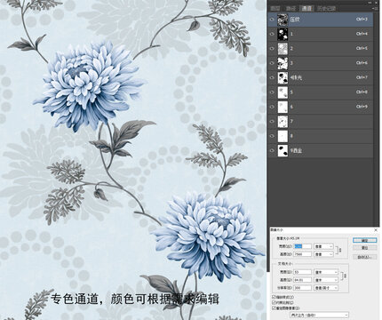Collapse the panel with double-arrow icon
The image size is (382, 320).
click(370, 3)
